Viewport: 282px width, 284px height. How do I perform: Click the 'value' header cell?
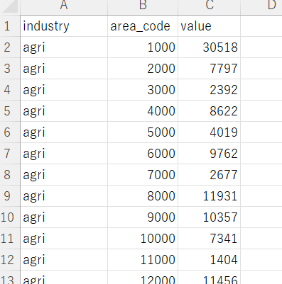[x=210, y=26]
